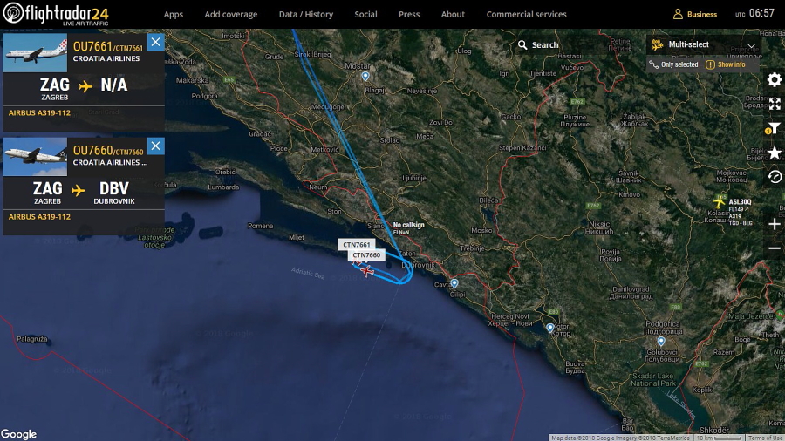Viewport: 785px width, 441px height.
Task: Click the yellow ASL30Q aircraft icon
Action: tap(720, 201)
